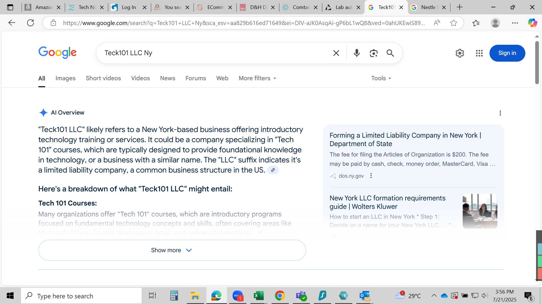Close the D&H browser tab
Viewport: 542px width, 304px height.
pyautogui.click(x=273, y=8)
